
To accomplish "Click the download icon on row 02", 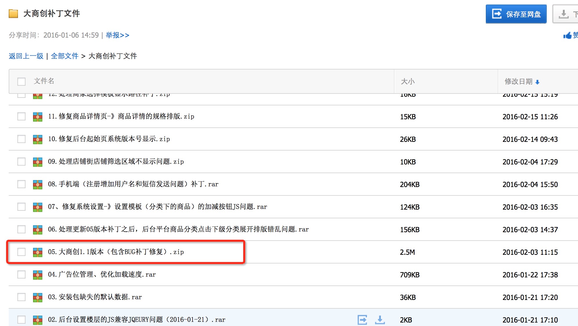I will (380, 320).
